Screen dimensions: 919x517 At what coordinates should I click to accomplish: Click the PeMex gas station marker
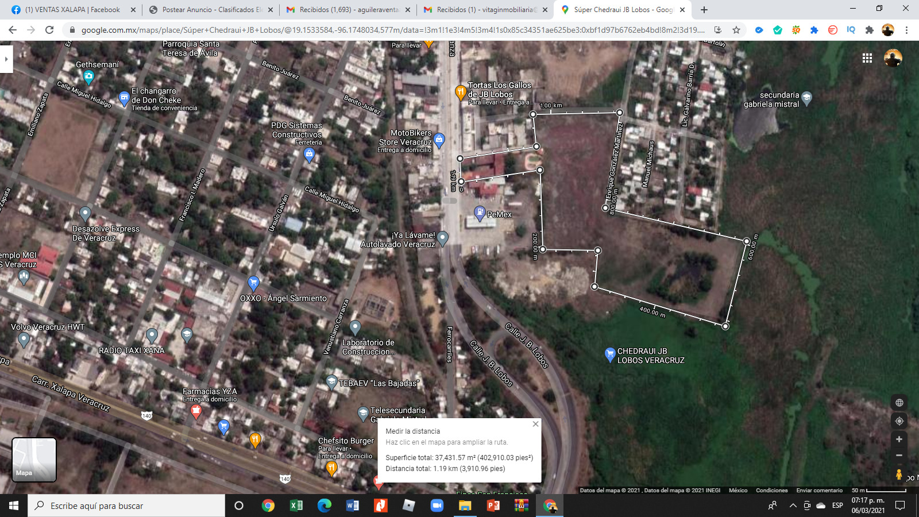(x=480, y=213)
